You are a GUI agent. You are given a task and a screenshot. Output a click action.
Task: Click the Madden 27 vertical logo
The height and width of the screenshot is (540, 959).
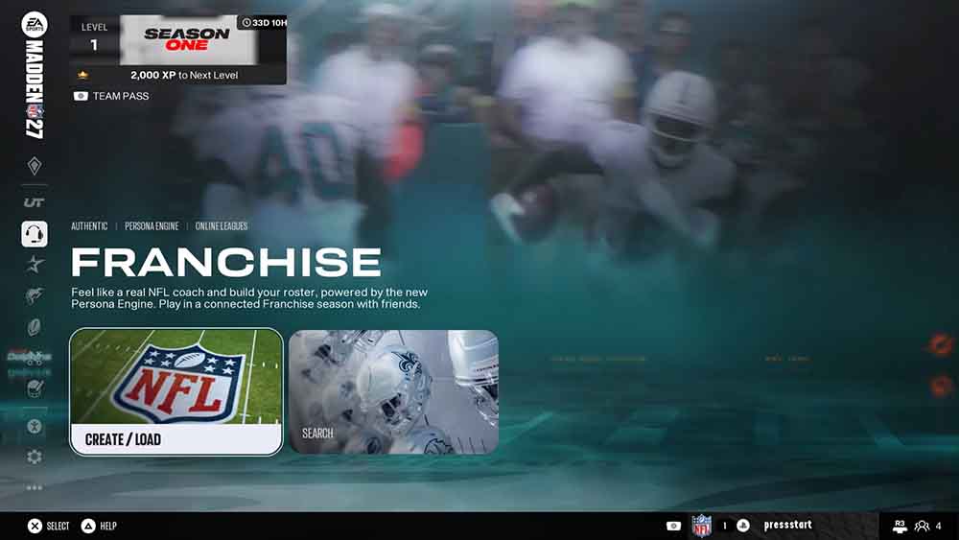click(x=35, y=89)
